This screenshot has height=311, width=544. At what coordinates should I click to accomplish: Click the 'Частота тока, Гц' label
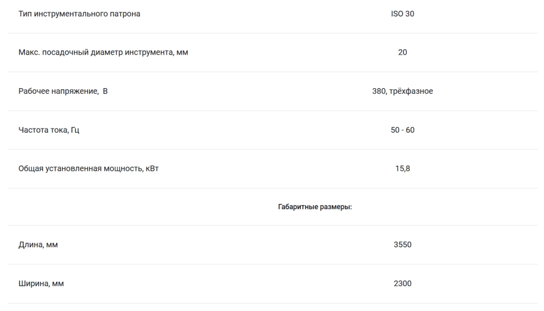pos(48,130)
